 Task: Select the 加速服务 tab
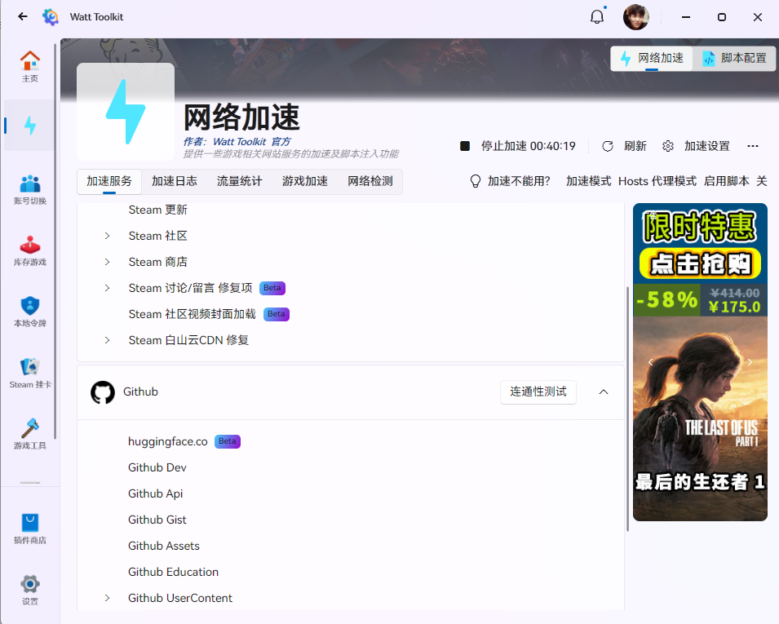click(x=109, y=181)
